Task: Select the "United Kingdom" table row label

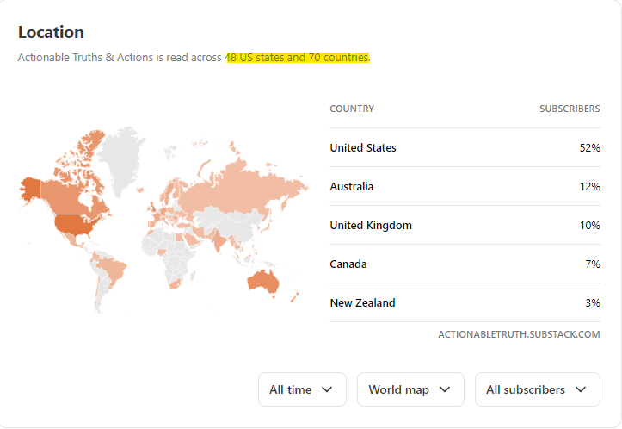Action: [x=371, y=226]
